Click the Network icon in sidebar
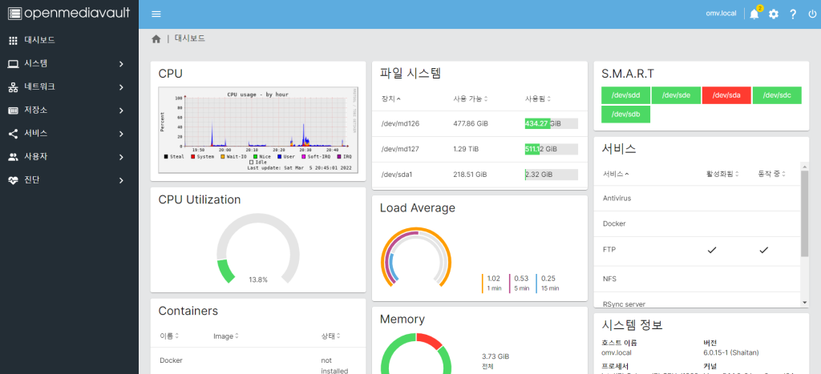 [14, 86]
